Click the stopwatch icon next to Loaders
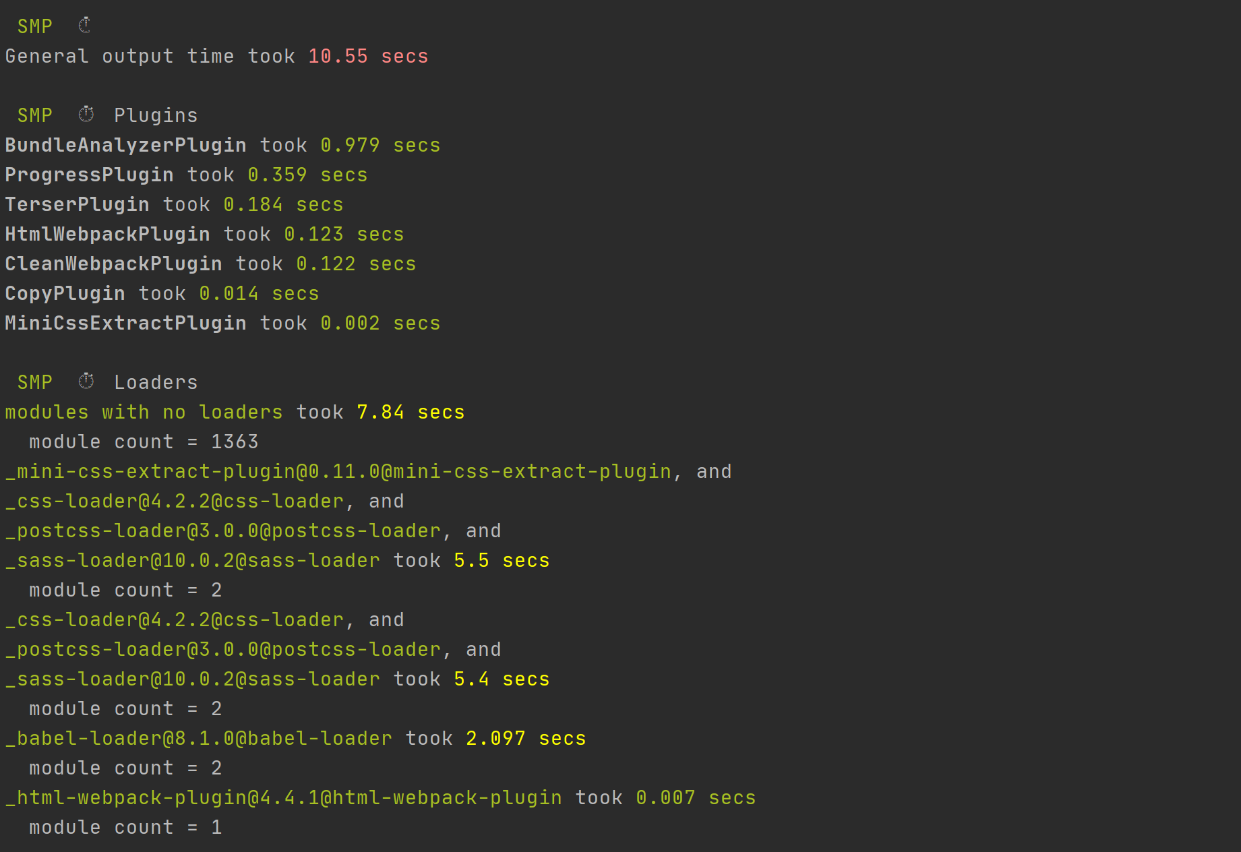Screen dimensions: 1241x852 (x=86, y=382)
